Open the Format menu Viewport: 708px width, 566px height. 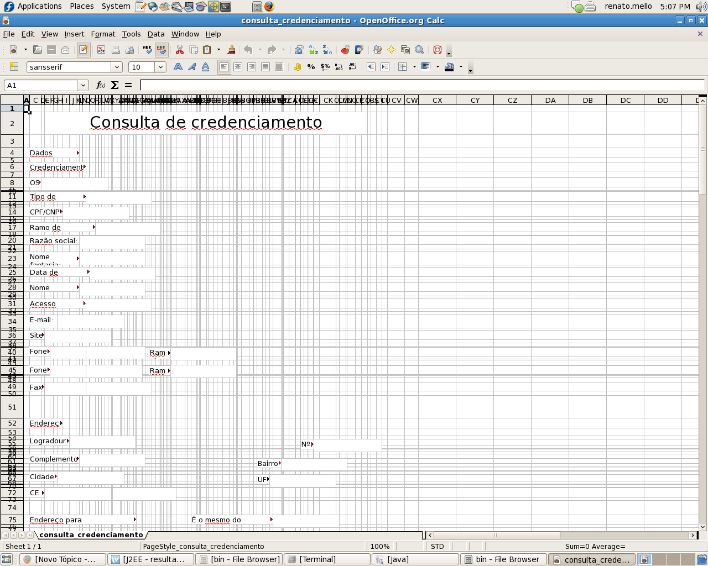pos(103,34)
